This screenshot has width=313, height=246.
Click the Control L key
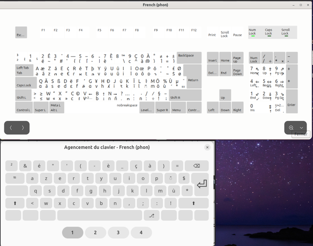point(24,107)
